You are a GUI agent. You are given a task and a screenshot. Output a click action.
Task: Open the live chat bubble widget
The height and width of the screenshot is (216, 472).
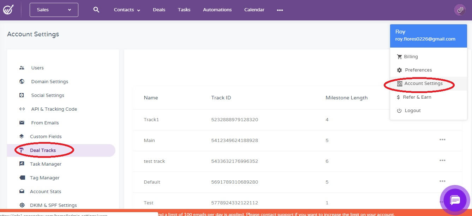[455, 200]
